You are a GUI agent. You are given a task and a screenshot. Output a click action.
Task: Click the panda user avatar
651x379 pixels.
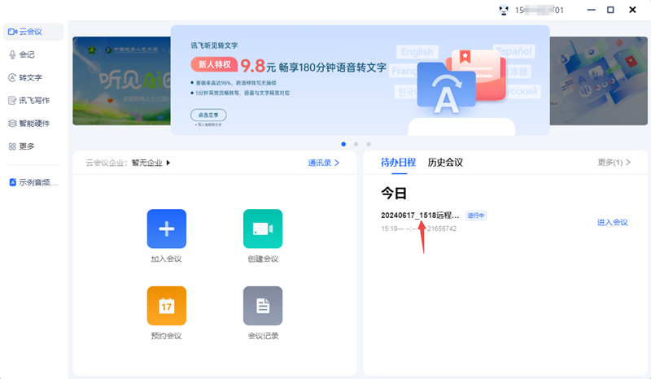click(x=504, y=10)
